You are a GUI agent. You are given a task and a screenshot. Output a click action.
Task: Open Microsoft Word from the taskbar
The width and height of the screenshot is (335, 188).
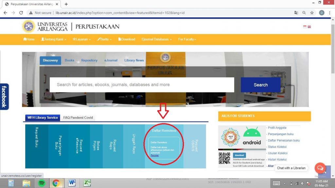tap(72, 183)
